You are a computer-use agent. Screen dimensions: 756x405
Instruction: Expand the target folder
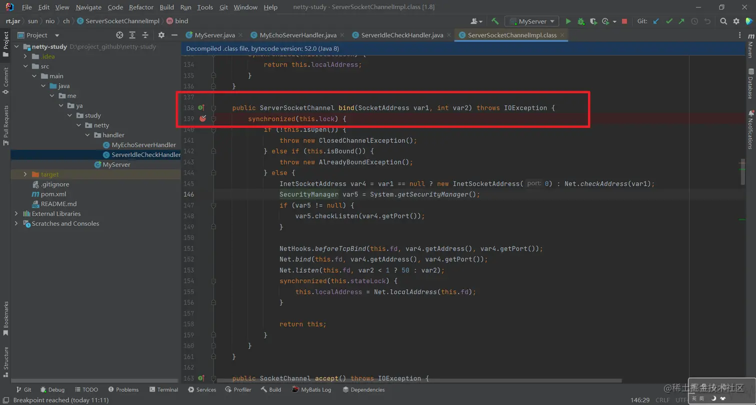point(25,174)
